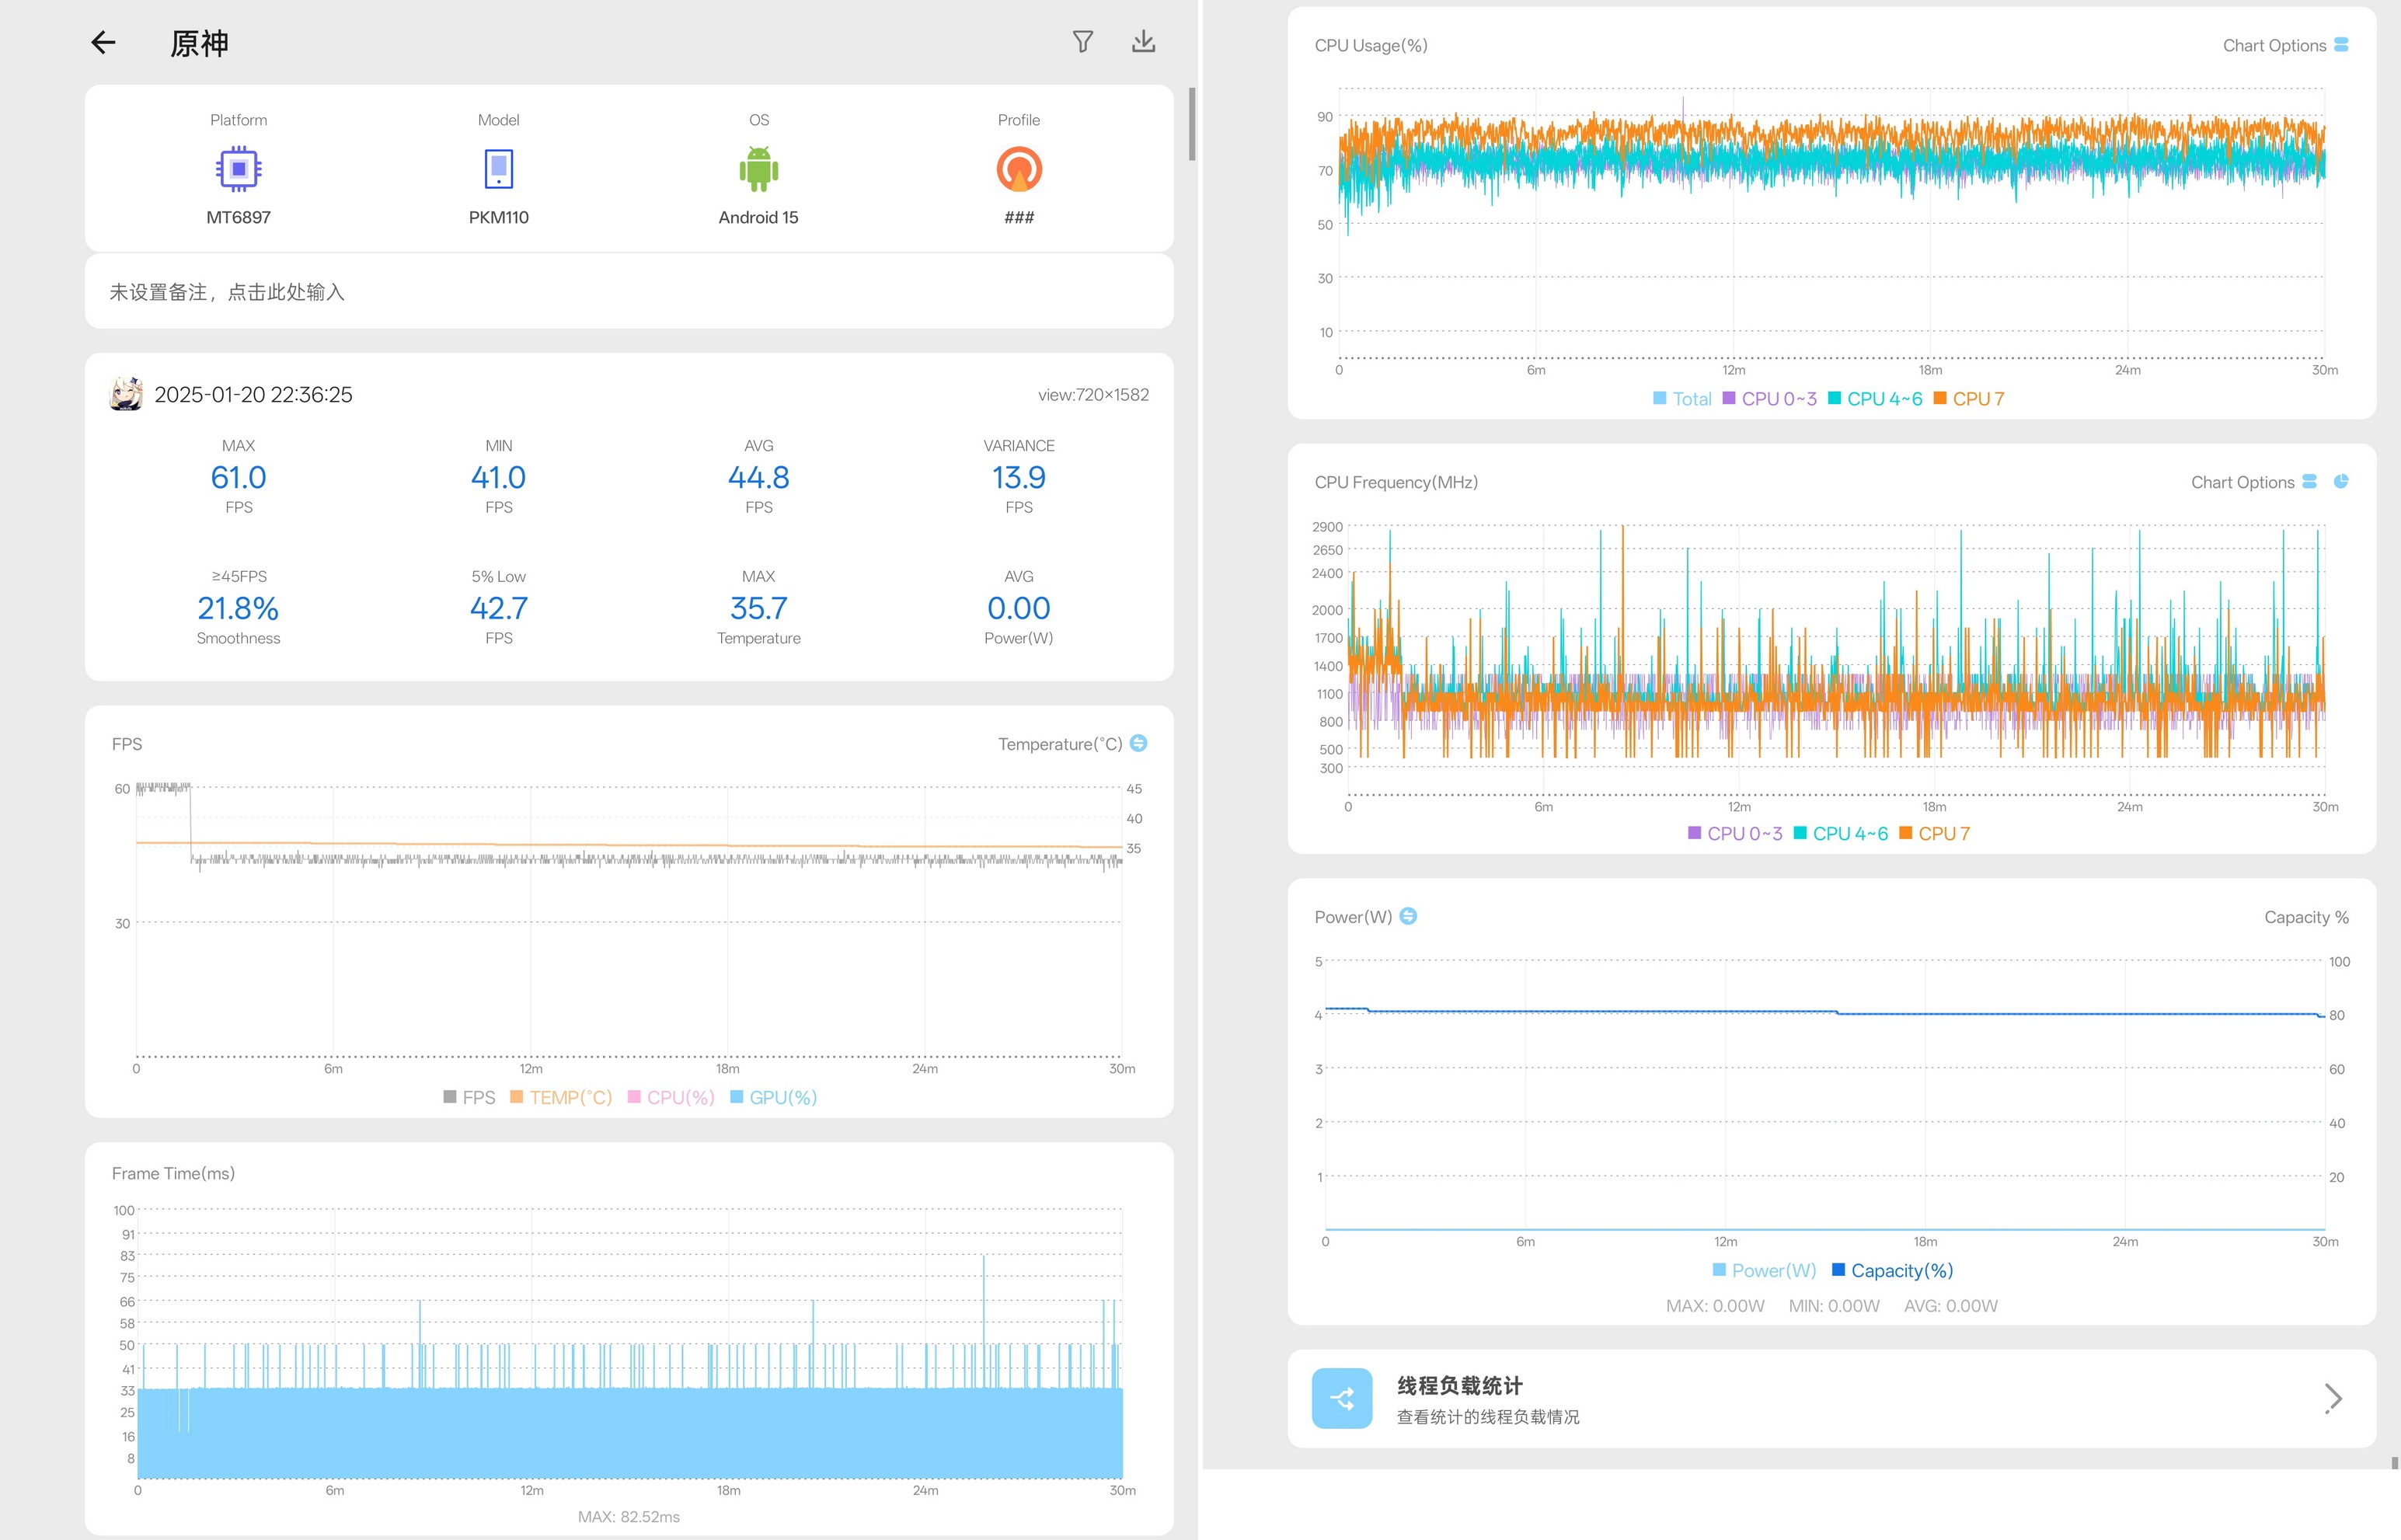The width and height of the screenshot is (2401, 1540).
Task: Click the Android 15 robot icon
Action: tap(758, 169)
